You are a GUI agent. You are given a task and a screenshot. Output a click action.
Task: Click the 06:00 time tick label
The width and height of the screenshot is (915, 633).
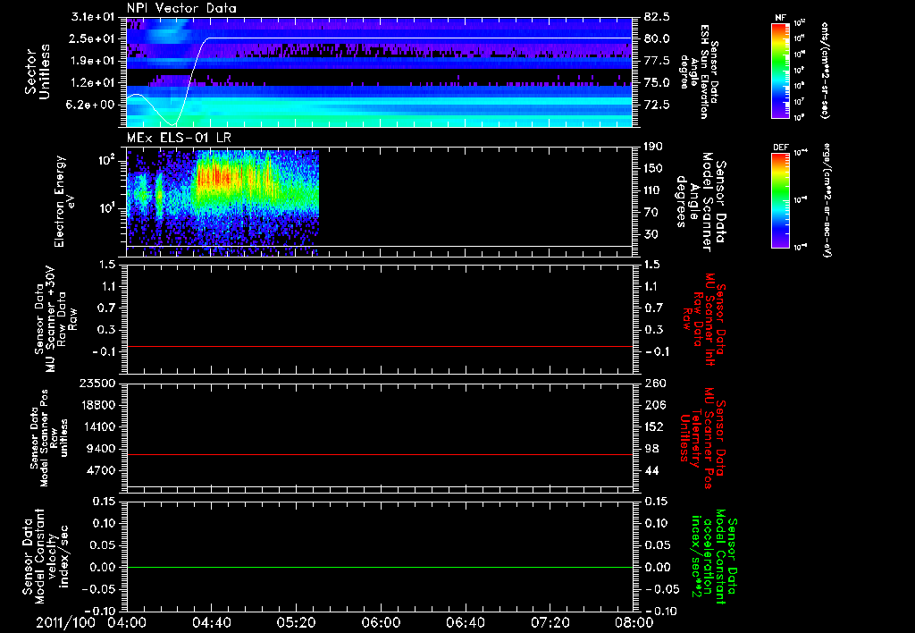tap(381, 622)
